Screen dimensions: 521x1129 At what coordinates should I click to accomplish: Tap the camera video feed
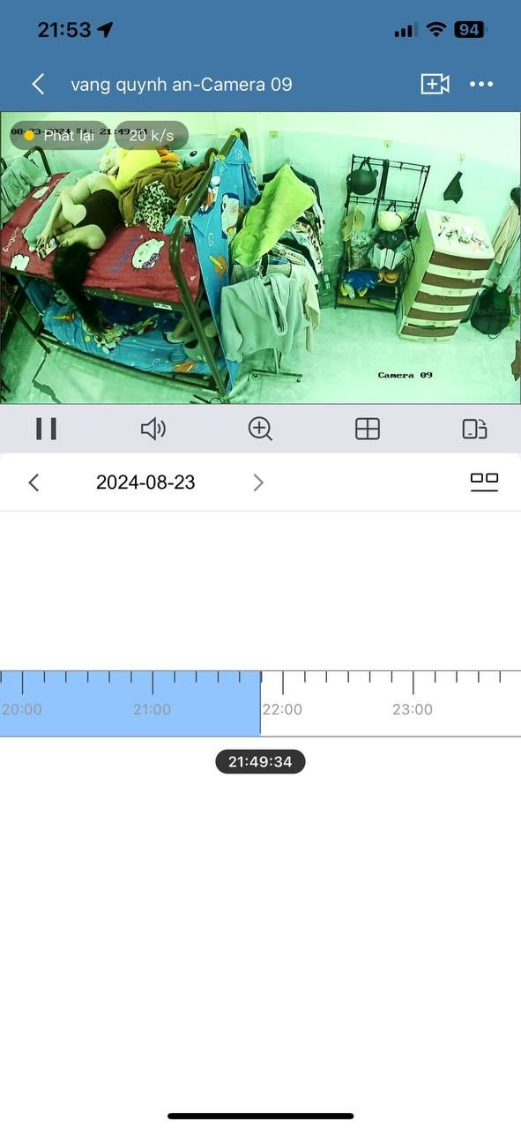point(260,258)
